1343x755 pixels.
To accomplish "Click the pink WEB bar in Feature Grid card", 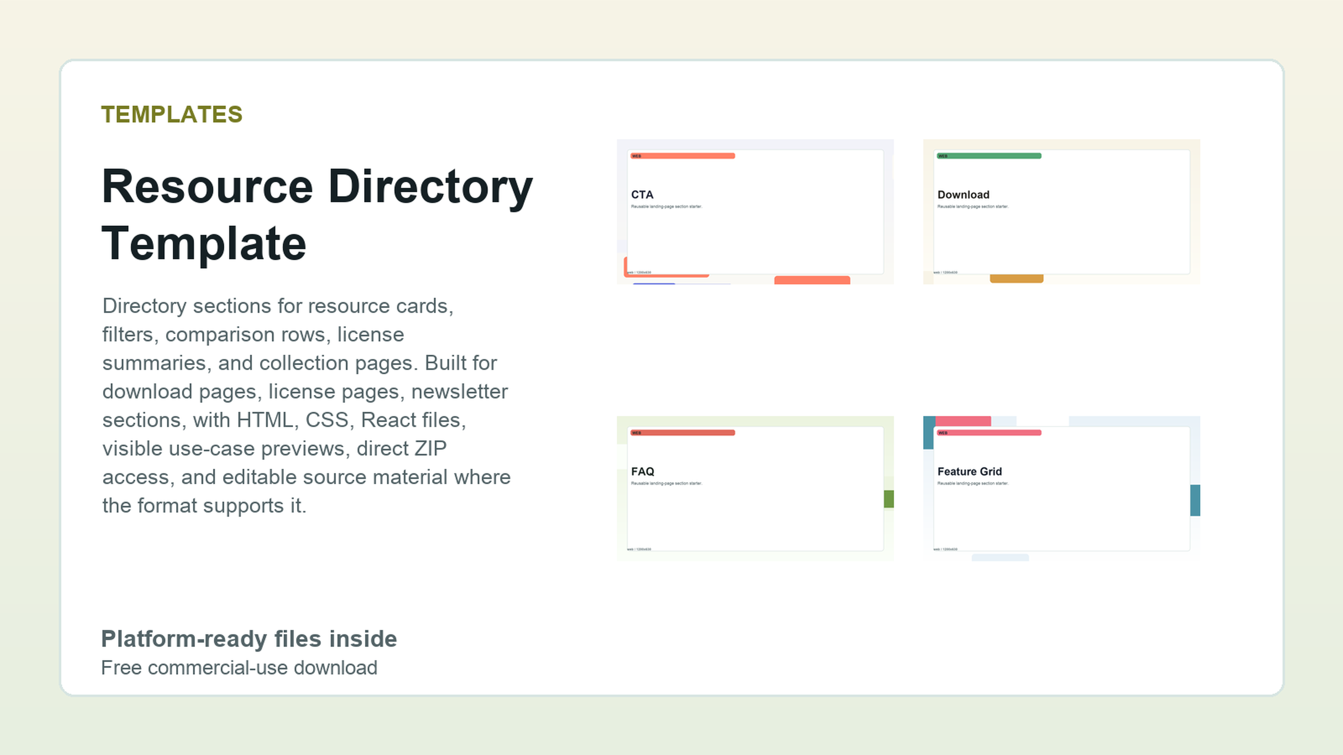I will [989, 432].
